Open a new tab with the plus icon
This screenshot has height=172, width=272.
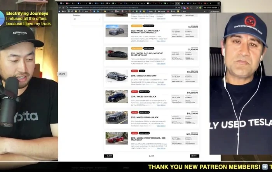(x=211, y=3)
